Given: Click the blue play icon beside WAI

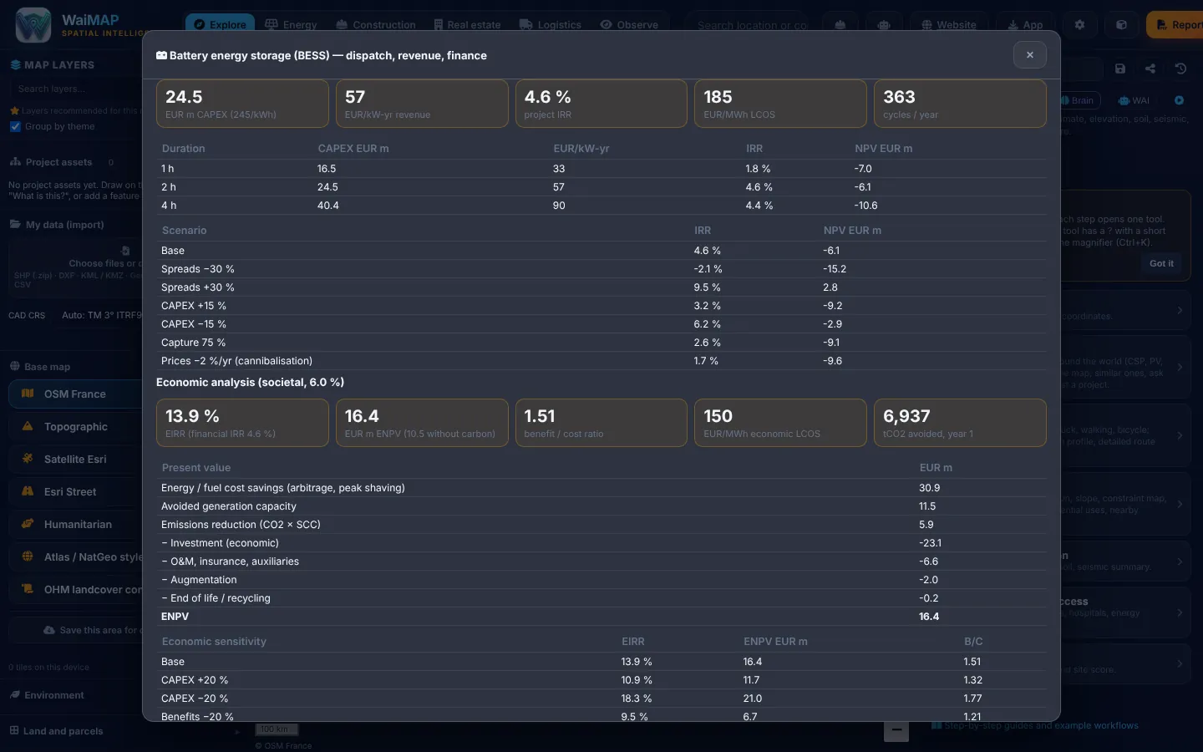Looking at the screenshot, I should [x=1179, y=100].
